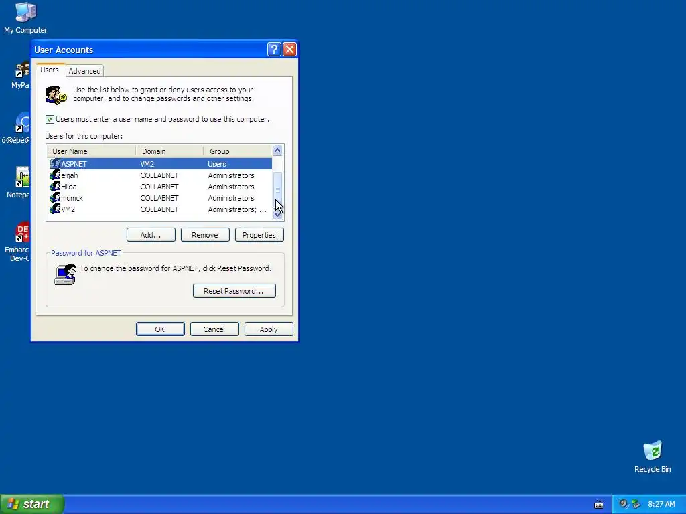The width and height of the screenshot is (686, 514).
Task: Click the elijah user account icon
Action: click(55, 175)
